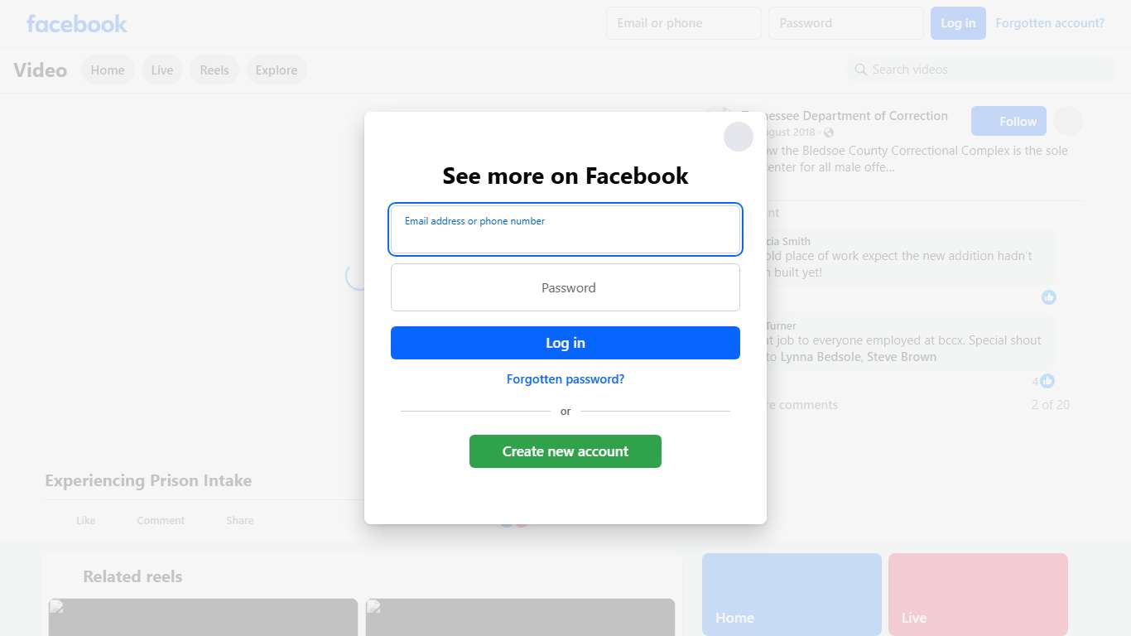The height and width of the screenshot is (636, 1131).
Task: Focus the dialog Password field
Action: tap(565, 287)
